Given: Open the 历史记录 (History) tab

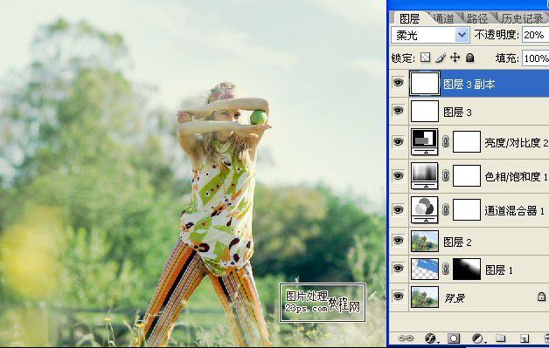Looking at the screenshot, I should [x=522, y=18].
